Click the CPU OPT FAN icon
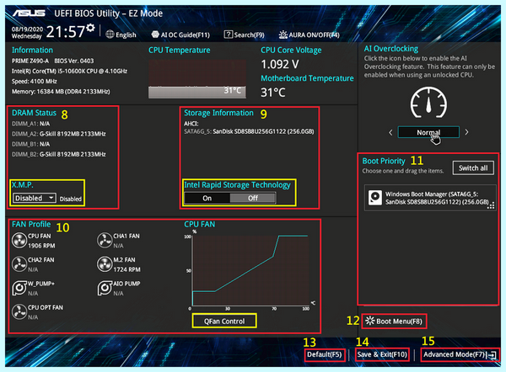506x372 pixels. (x=19, y=311)
